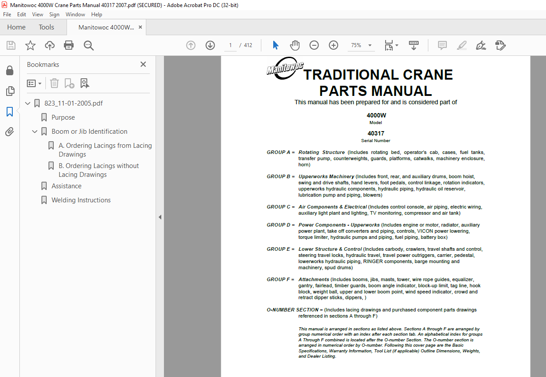Zoom out with the minus button
Screen dimensions: 546x377
314,45
